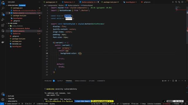This screenshot has height=105, width=188.
Task: Open the timeline history icon in editor toolbar
Action: click(176, 2)
